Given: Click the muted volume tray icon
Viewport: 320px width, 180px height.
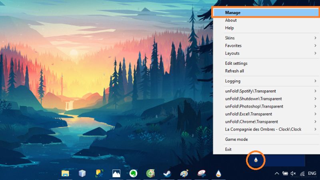Looking at the screenshot, I should 293,174.
